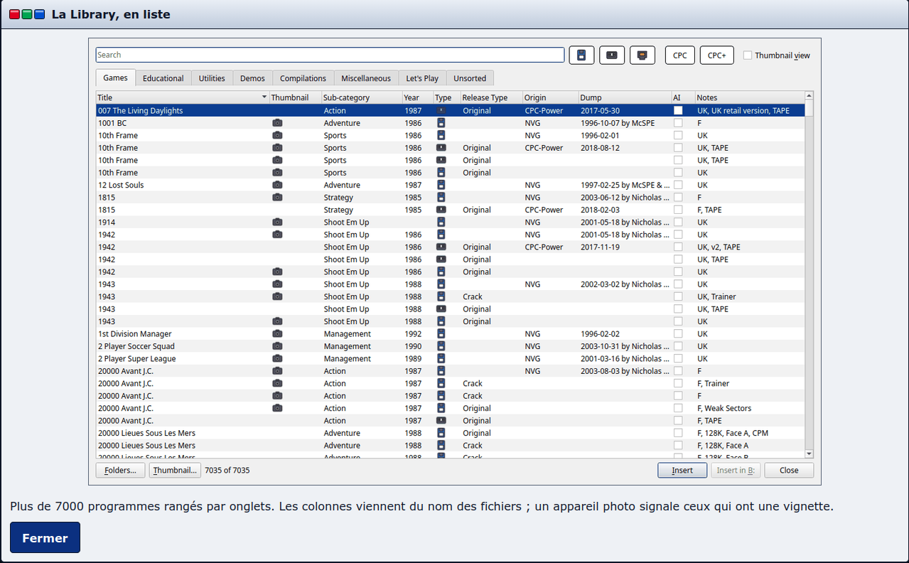The height and width of the screenshot is (563, 909).
Task: Click the tape type icon for 007 The Living Daylights
Action: click(441, 110)
